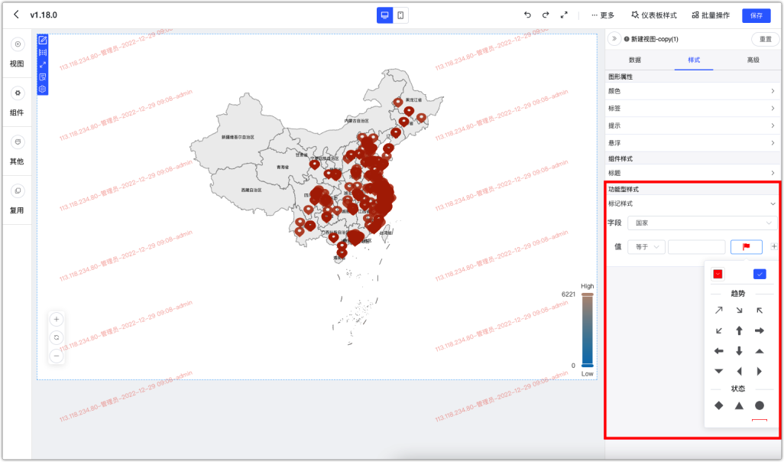Screen dimensions: 784x462
Task: Undo the last change
Action: pyautogui.click(x=527, y=15)
